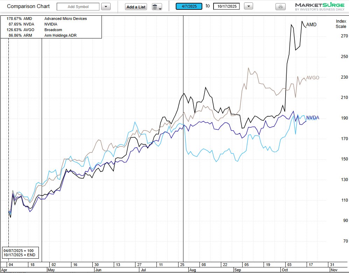Click the trash can delete icon
The image size is (349, 273).
tap(157, 7)
